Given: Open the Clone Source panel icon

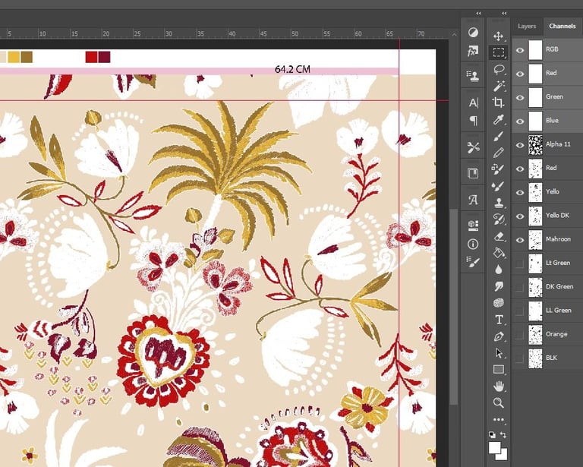Looking at the screenshot, I should point(473,76).
